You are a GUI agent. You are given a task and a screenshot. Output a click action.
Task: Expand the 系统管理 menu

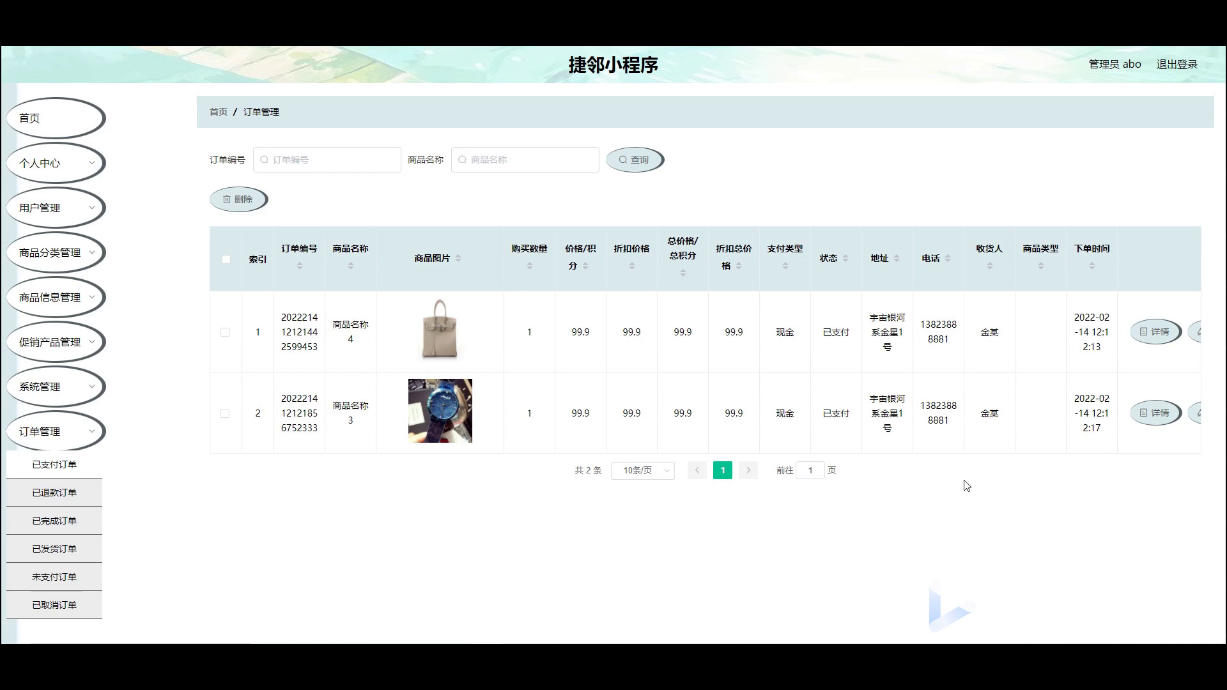[x=56, y=387]
